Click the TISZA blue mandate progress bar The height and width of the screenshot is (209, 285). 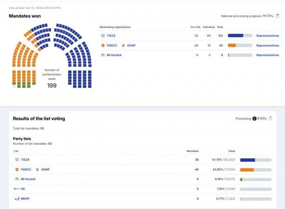236,36
